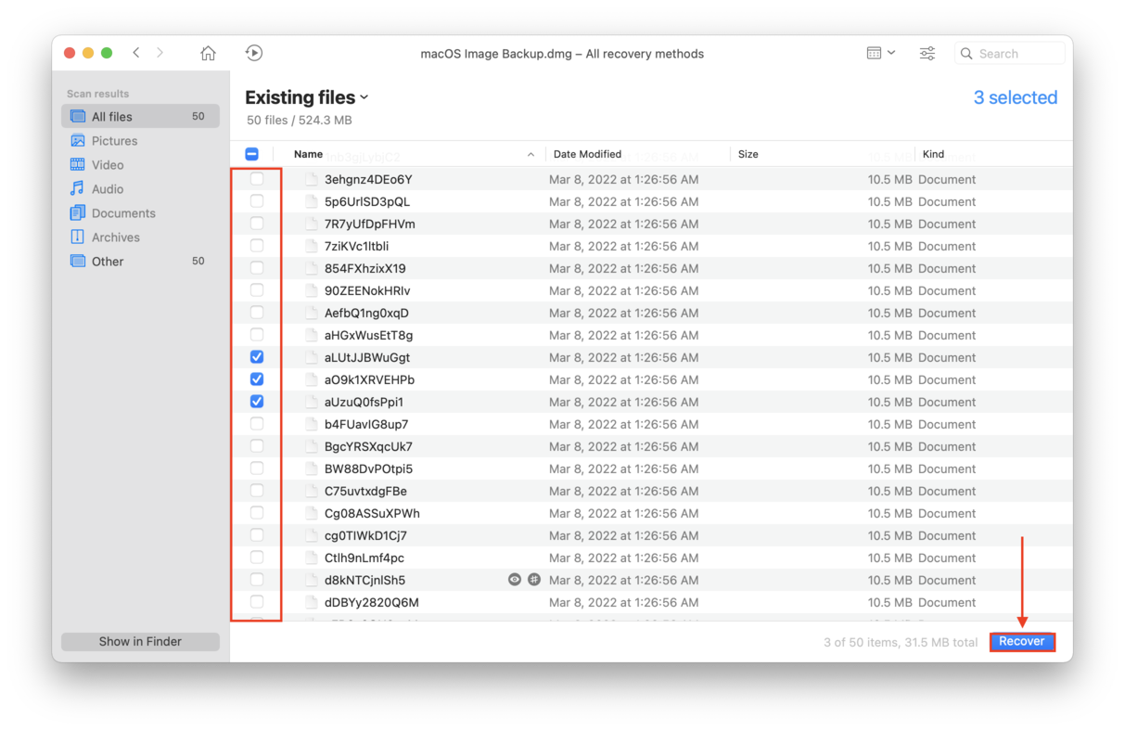This screenshot has height=731, width=1125.
Task: Click the document icon of 5p6UrlSD3pQL
Action: 312,201
